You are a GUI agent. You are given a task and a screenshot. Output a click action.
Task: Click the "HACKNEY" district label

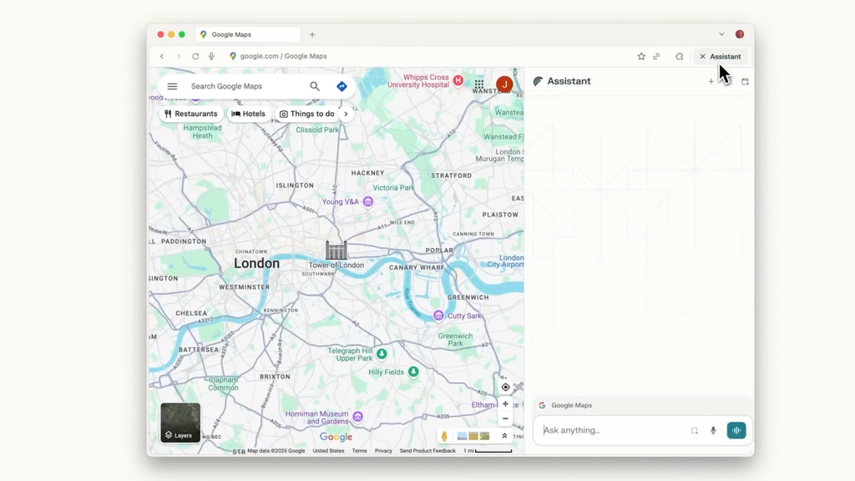pyautogui.click(x=368, y=173)
